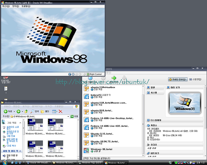The width and height of the screenshot is (207, 165).
Task: Switch to Oracle VM VirtualBox taskbar button
Action: 39,163
